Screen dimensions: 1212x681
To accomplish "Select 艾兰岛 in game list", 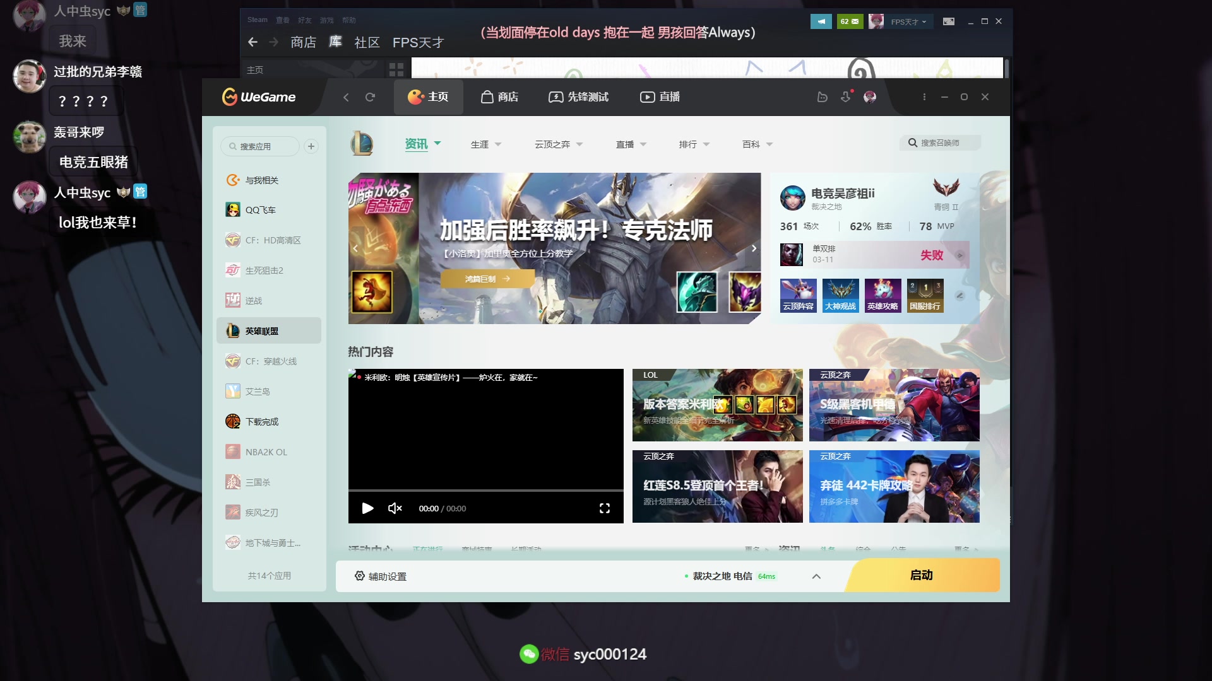I will tap(269, 392).
